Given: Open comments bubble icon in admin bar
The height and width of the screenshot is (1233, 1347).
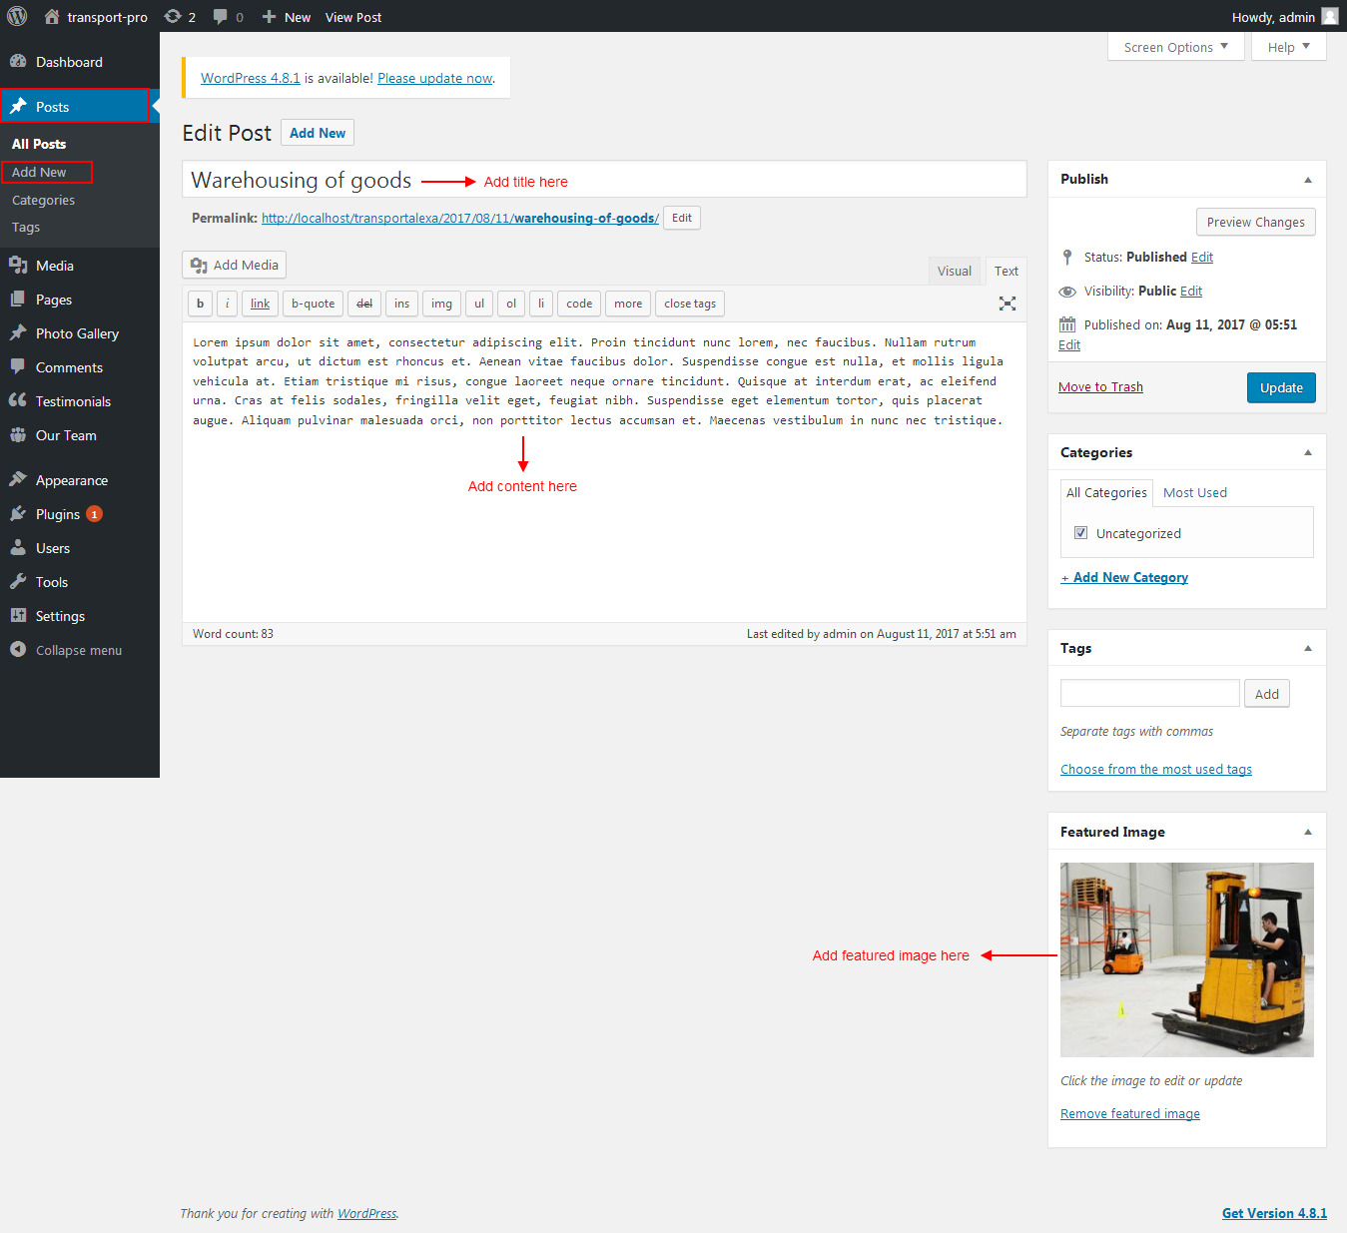Looking at the screenshot, I should click(221, 17).
